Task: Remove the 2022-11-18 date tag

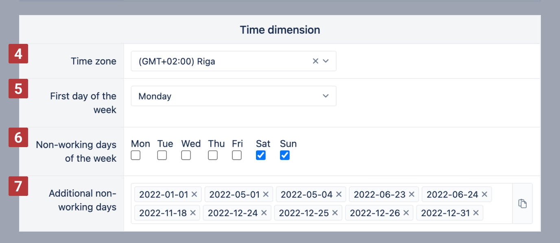Action: 193,213
